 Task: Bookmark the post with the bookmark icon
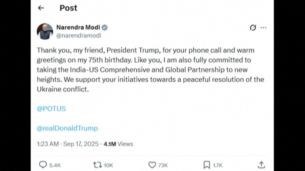[207, 165]
